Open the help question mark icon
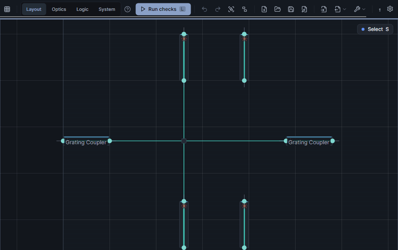The width and height of the screenshot is (398, 250). 128,9
